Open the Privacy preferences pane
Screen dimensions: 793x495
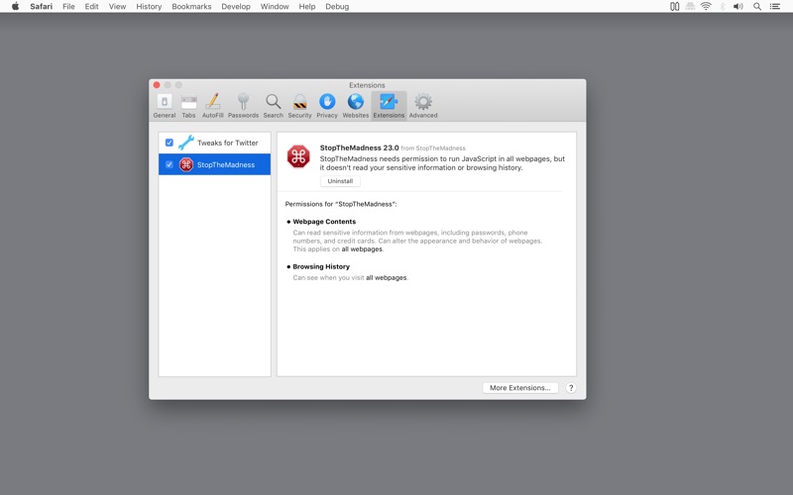[x=327, y=106]
